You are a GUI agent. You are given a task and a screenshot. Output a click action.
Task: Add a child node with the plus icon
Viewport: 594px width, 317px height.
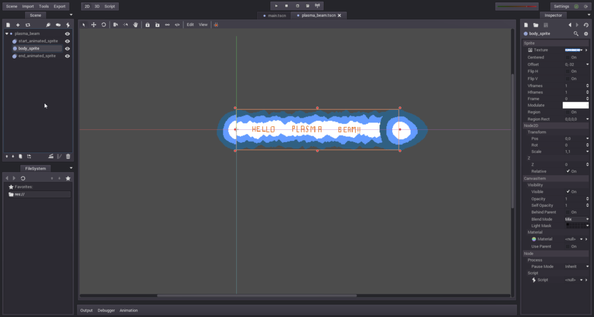[x=18, y=25]
